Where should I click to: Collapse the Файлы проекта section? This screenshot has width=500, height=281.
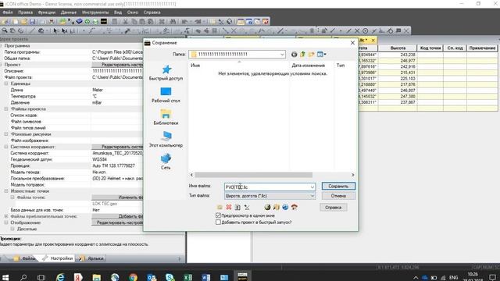click(x=6, y=109)
